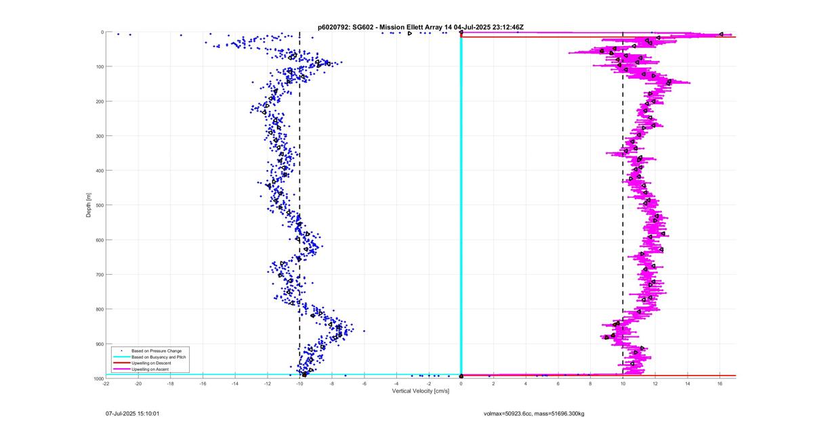
Task: Click the 'Upwelling on Descent' legend entry
Action: pos(150,363)
